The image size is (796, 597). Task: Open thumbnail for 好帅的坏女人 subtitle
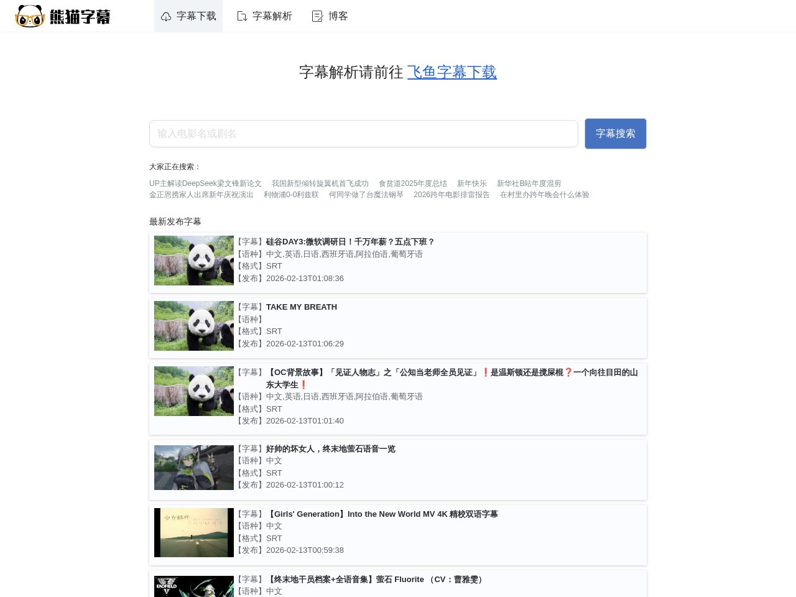[194, 468]
